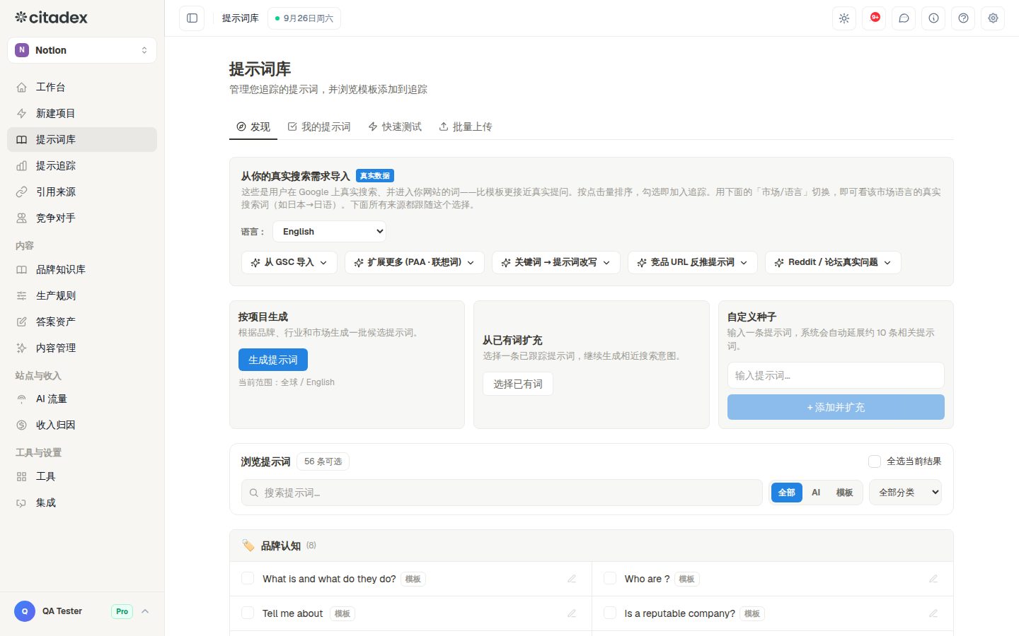
Task: Open the chat bubble icon
Action: click(x=904, y=18)
